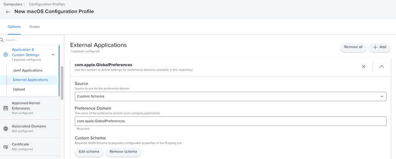Go back using the left arrow icon
Screen dimensions: 396x159
[x=8, y=12]
